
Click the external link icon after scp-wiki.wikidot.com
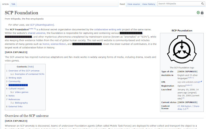199,82
